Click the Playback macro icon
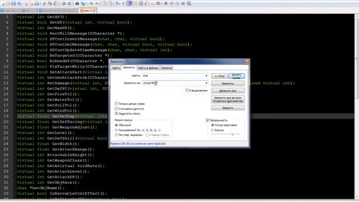Viewport: 359px width, 202px height. coord(177,3)
